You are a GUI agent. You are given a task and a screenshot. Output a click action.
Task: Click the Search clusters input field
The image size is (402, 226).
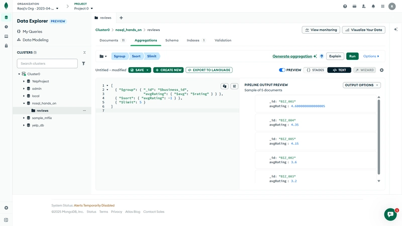(x=47, y=64)
